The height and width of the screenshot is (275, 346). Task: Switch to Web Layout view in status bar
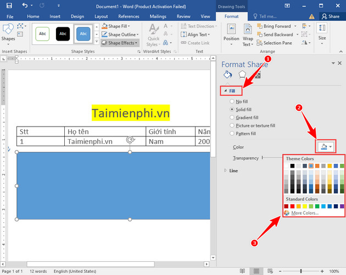pyautogui.click(x=270, y=271)
